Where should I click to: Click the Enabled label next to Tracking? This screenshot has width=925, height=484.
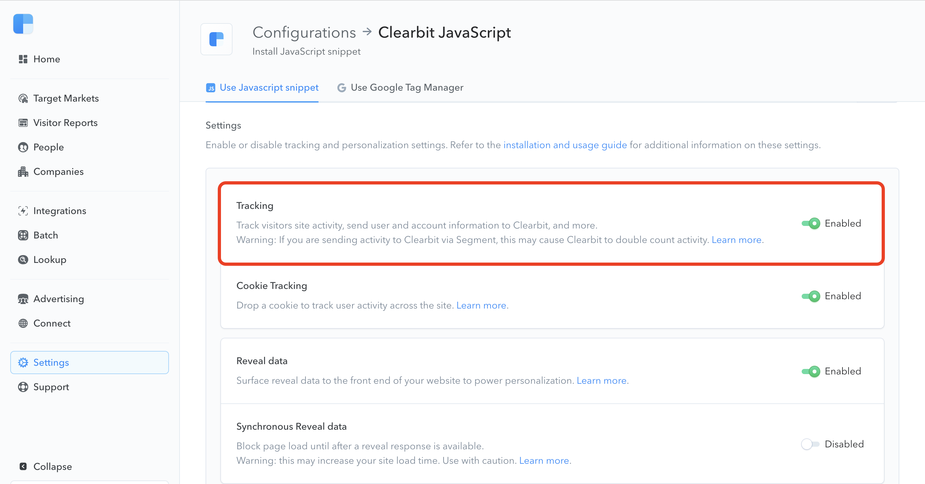(x=843, y=223)
